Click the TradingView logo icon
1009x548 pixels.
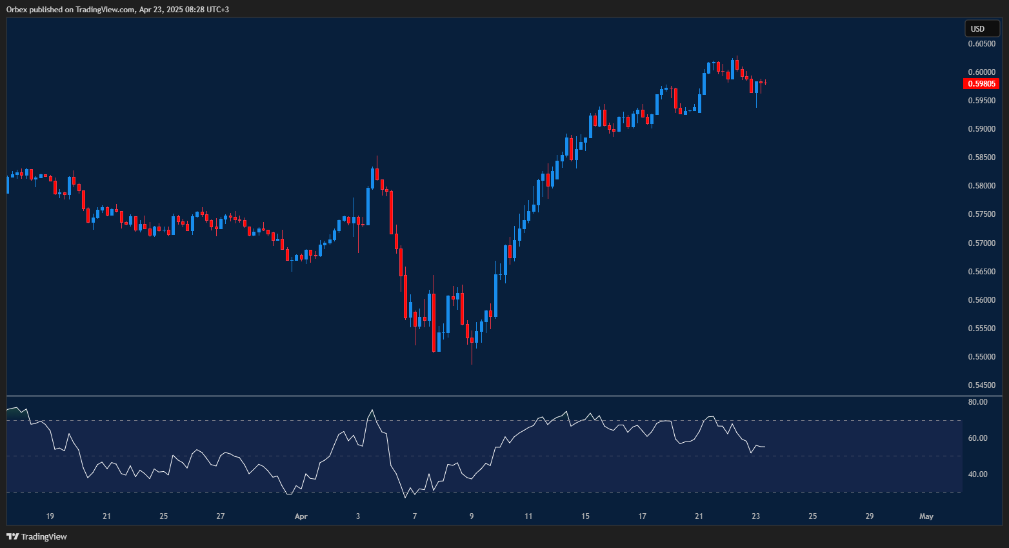12,536
